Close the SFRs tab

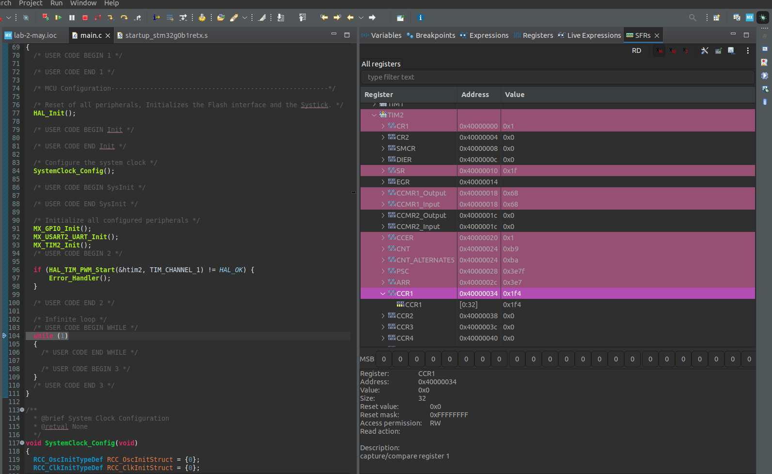(x=657, y=35)
